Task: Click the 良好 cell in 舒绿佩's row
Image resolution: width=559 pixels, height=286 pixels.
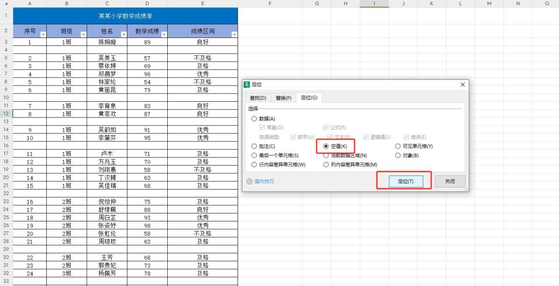Action: (203, 210)
